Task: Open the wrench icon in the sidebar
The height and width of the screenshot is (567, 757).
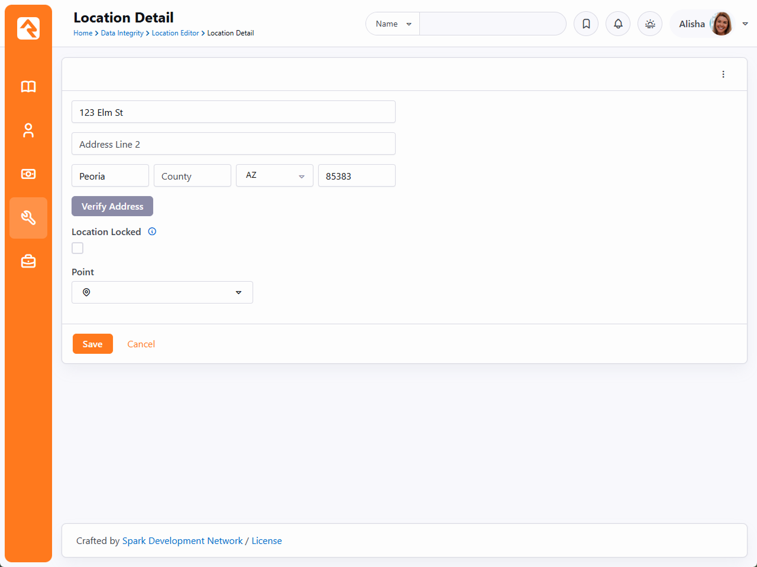Action: pos(28,218)
